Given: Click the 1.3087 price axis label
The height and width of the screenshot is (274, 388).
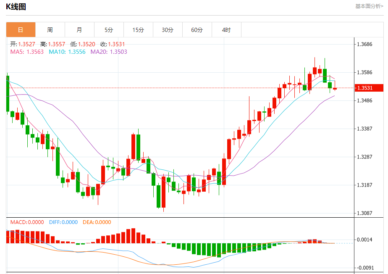Looking at the screenshot, I should pos(364,213).
